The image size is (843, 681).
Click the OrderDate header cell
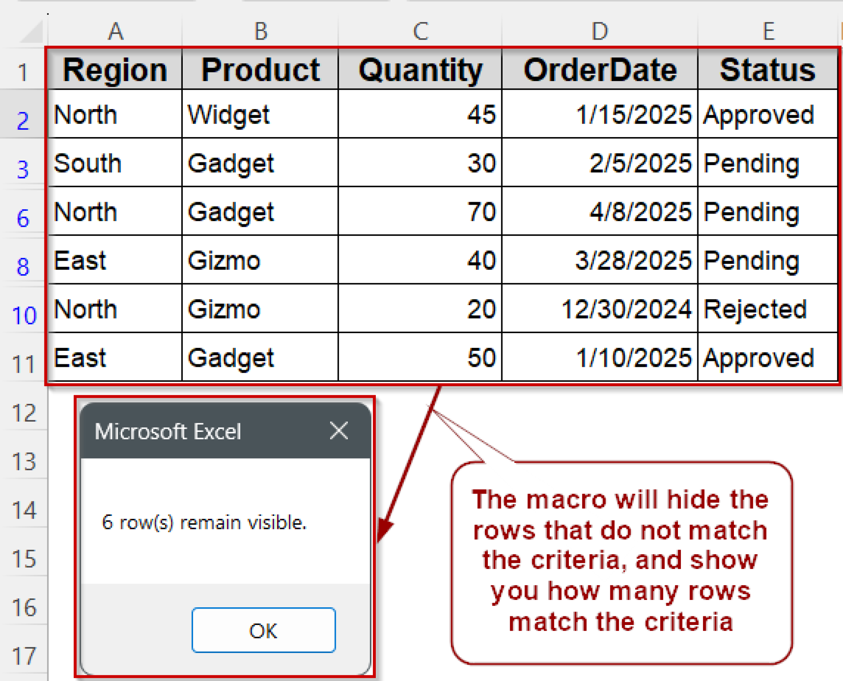click(600, 70)
